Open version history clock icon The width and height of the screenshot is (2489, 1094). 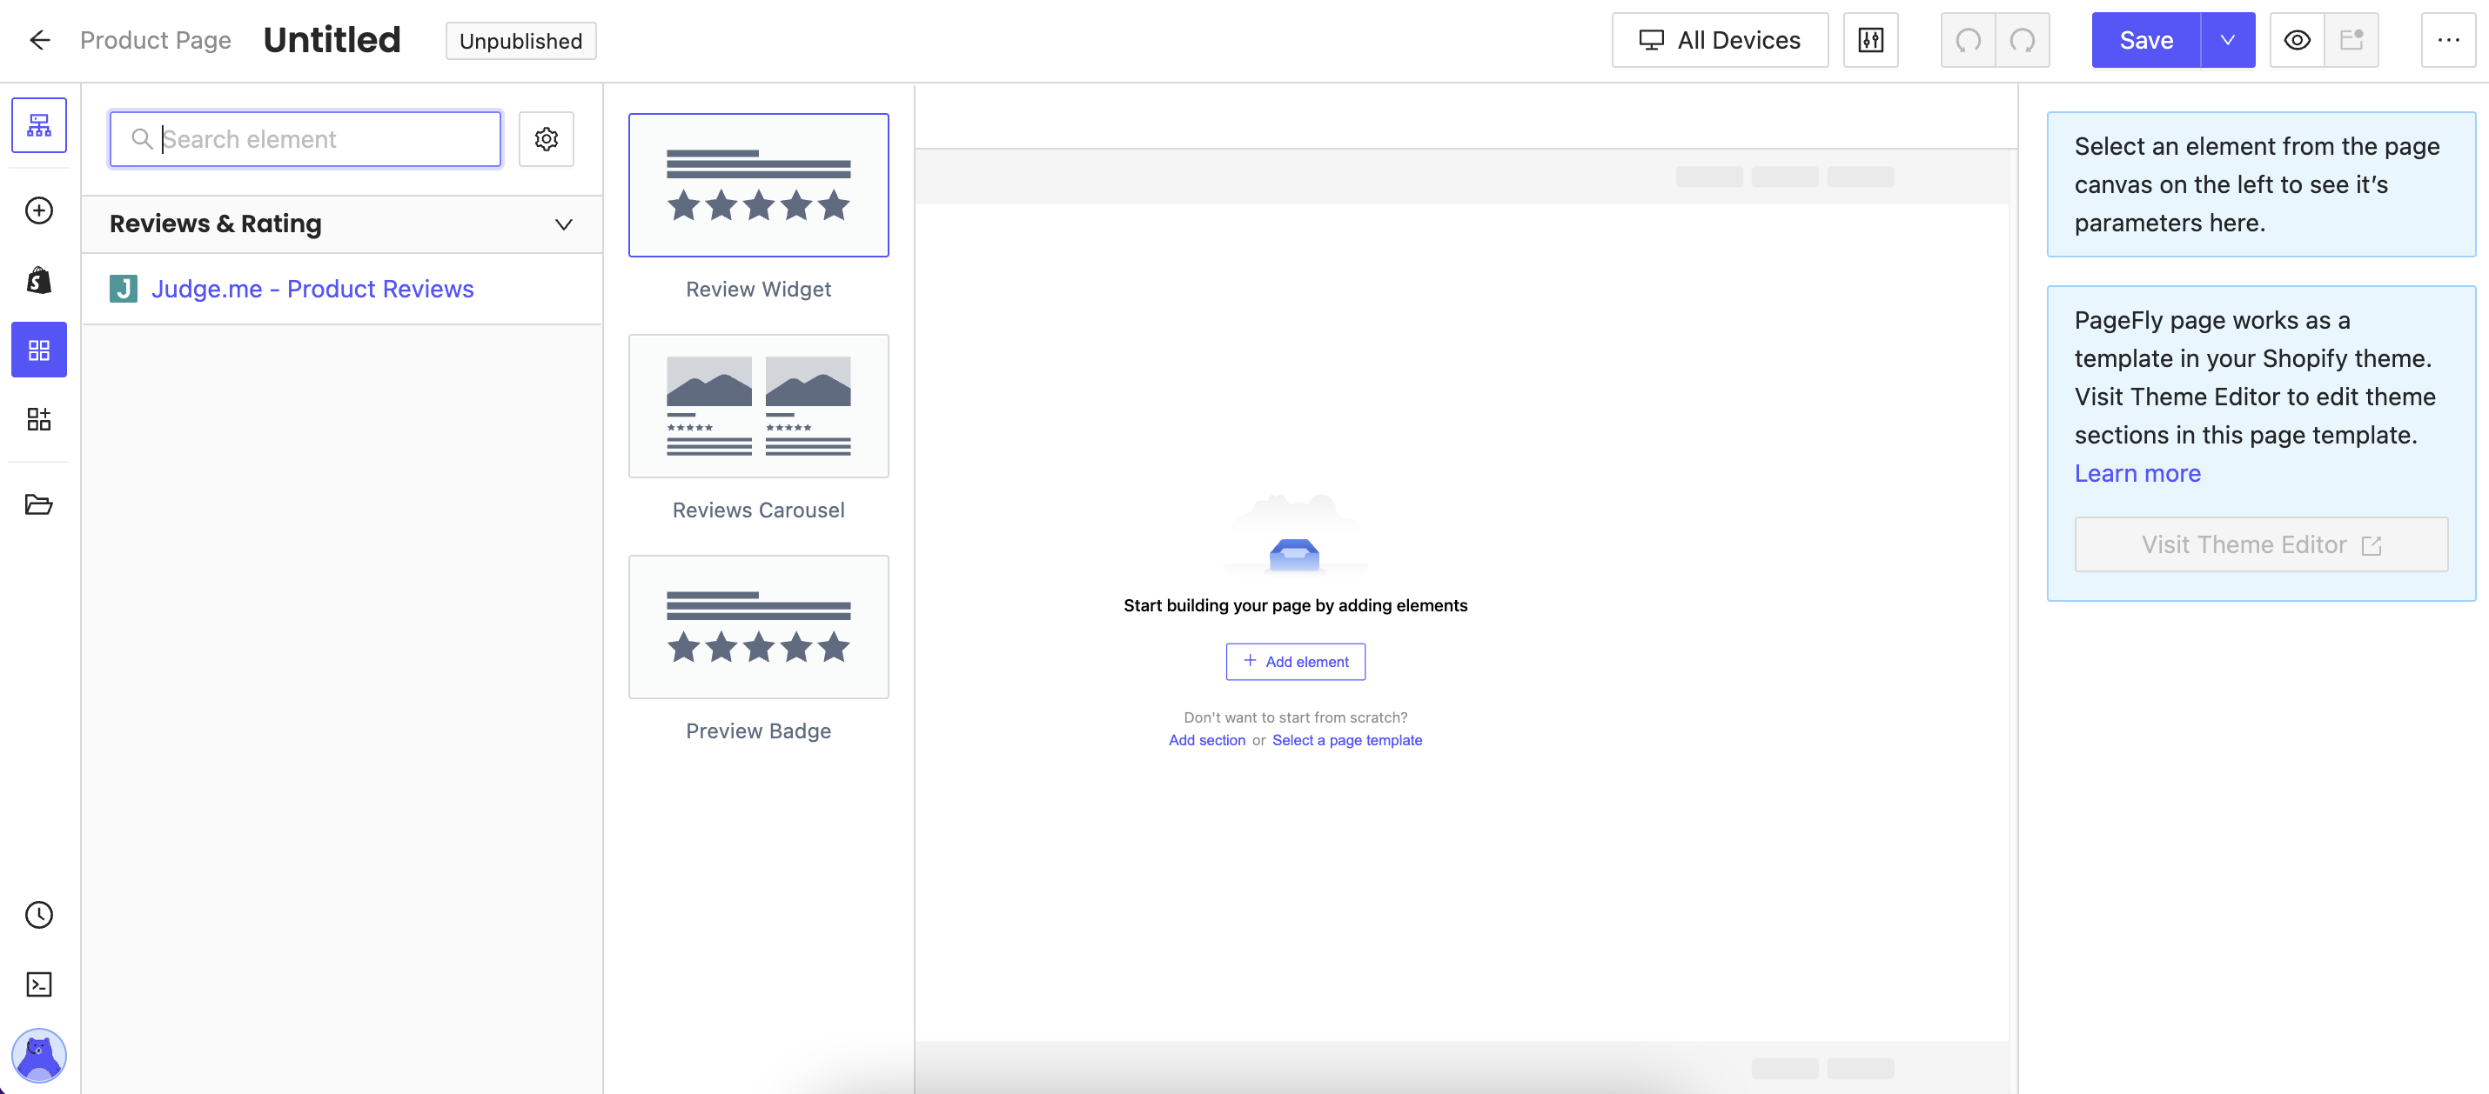pos(38,914)
